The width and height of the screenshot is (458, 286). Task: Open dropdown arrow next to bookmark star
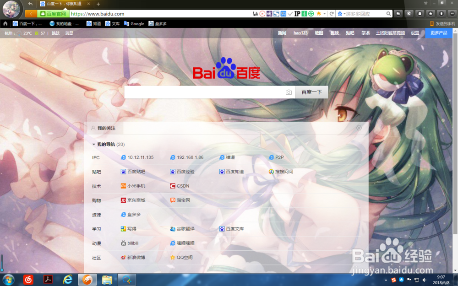tap(324, 14)
